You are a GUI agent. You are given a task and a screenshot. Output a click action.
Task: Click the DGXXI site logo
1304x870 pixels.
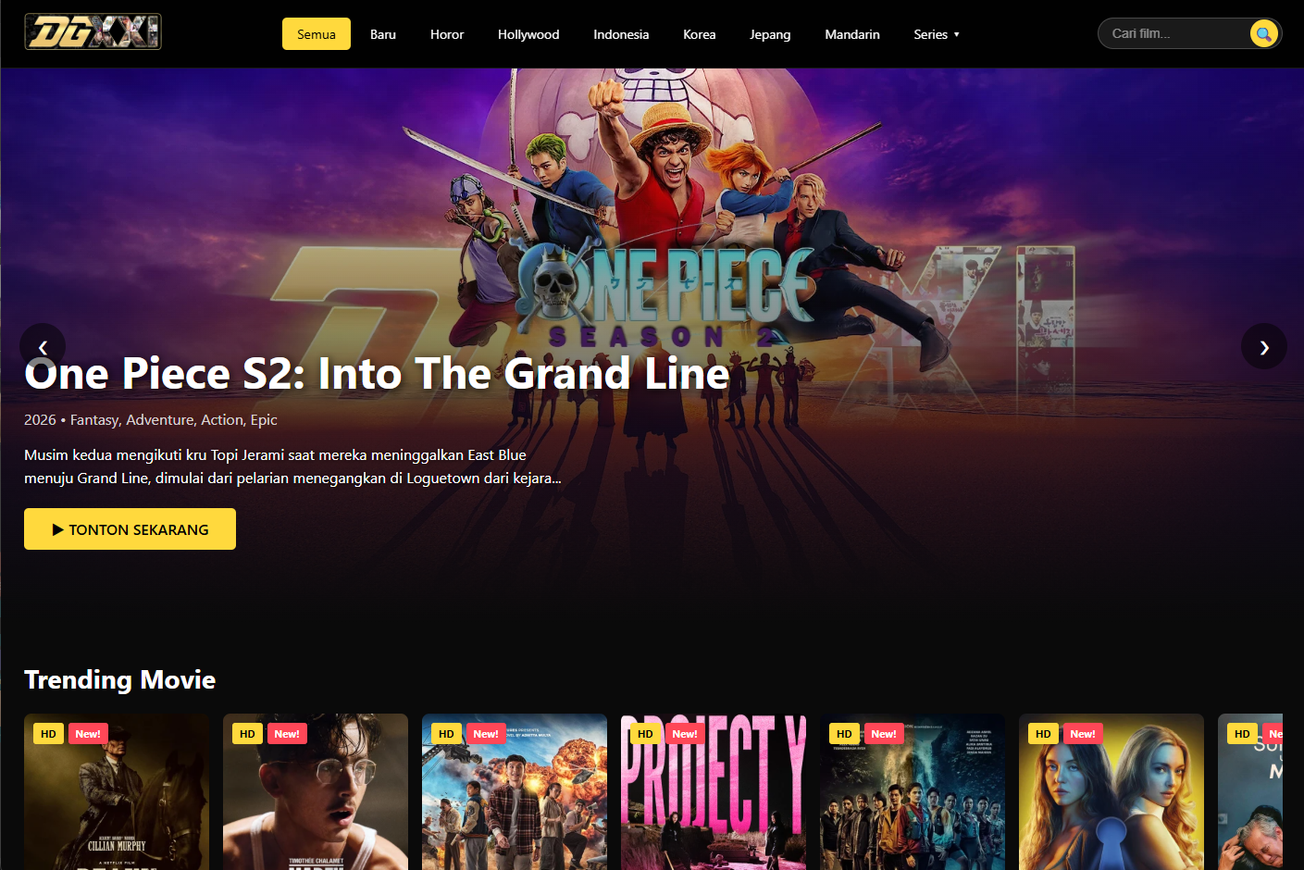[93, 31]
